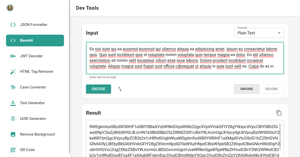Select the Text Generator
Viewport: 300px width, 157px height.
32,103
